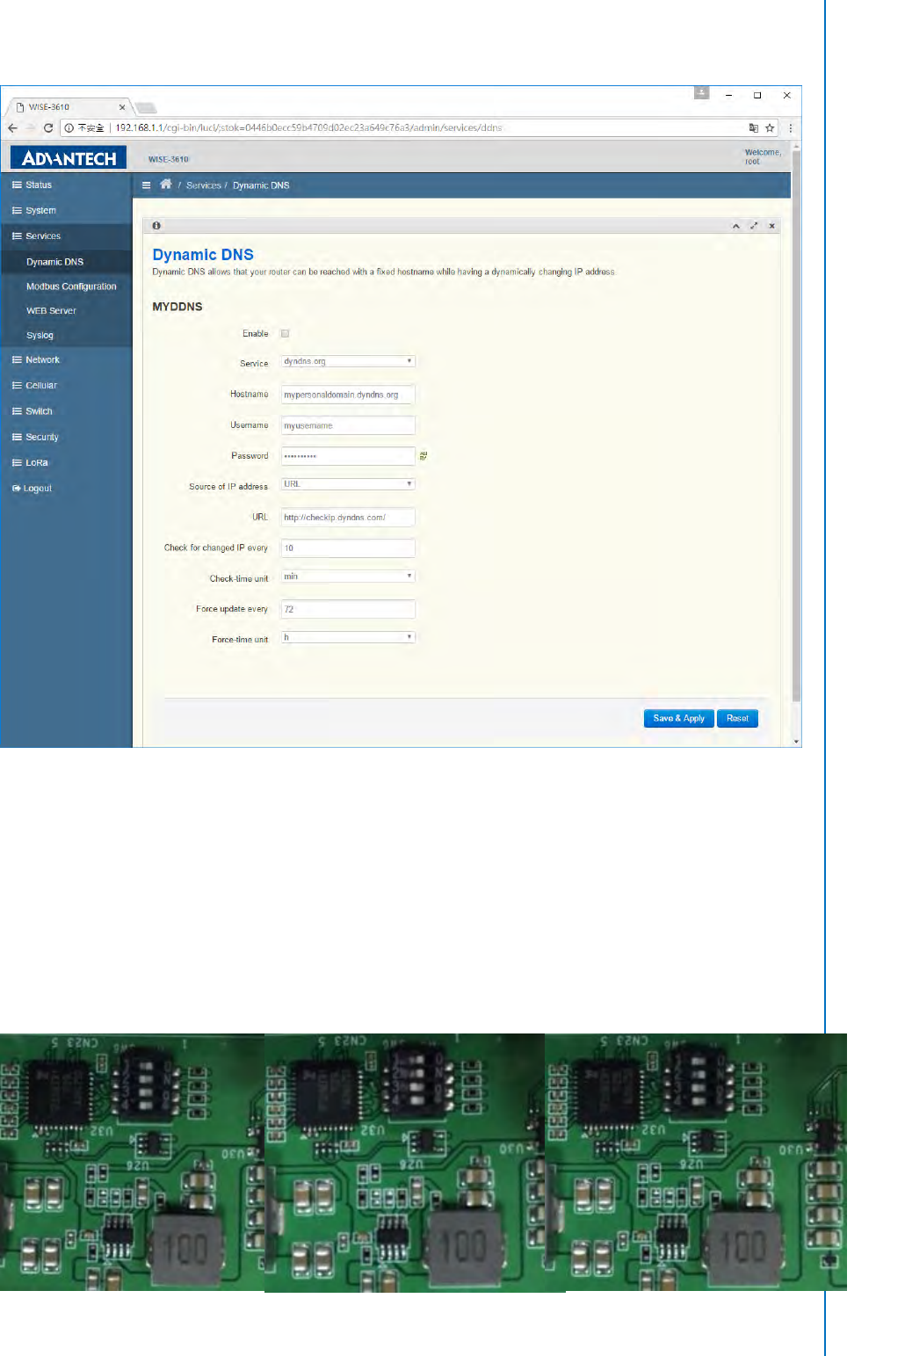Select the WISE-3610 browser tab
The image size is (905, 1356).
point(70,107)
